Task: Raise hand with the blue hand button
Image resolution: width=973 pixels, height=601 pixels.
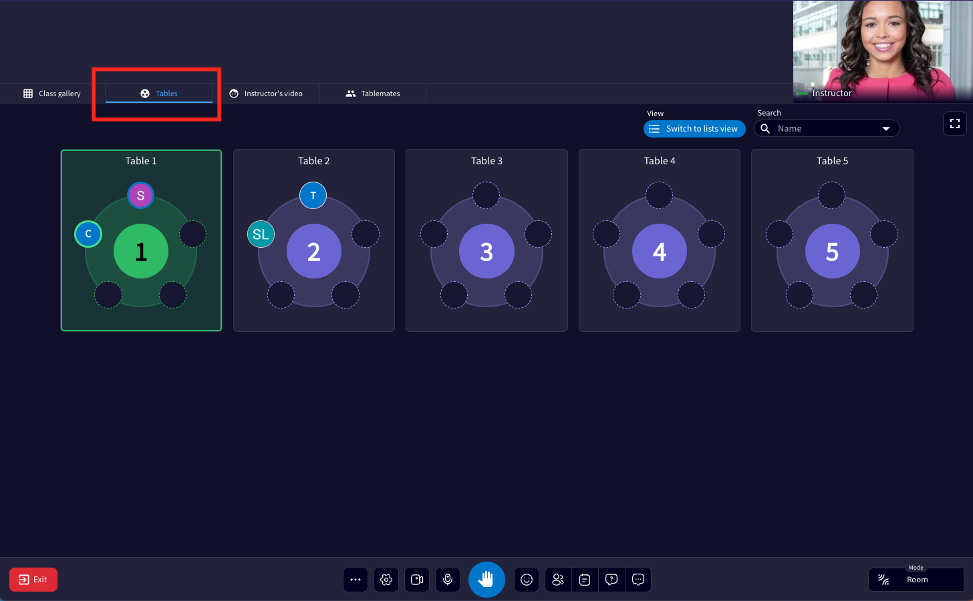Action: [486, 580]
